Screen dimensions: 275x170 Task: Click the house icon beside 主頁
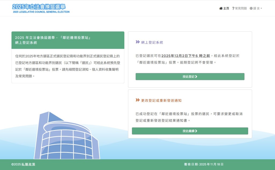(221, 8)
